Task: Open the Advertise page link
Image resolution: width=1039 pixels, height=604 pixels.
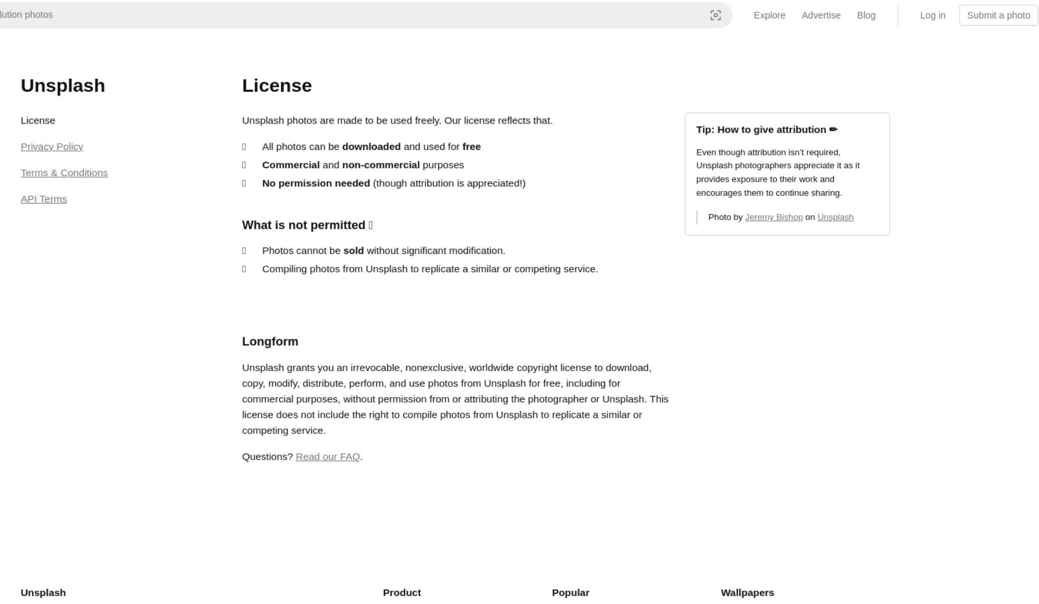Action: pyautogui.click(x=821, y=15)
